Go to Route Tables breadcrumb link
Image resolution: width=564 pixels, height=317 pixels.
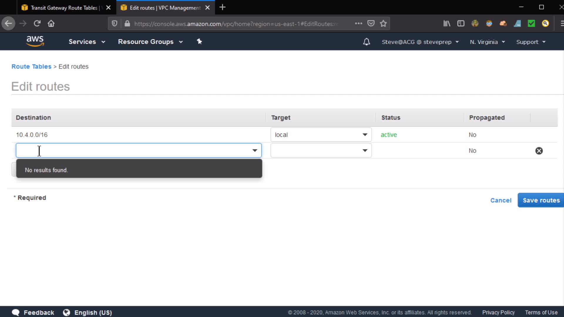pyautogui.click(x=31, y=67)
